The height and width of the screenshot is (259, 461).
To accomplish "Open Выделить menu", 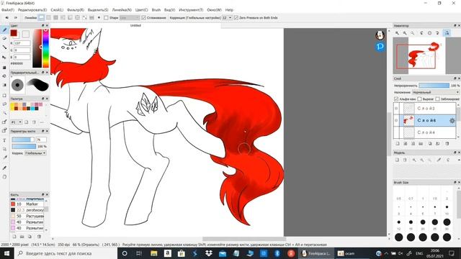I will tap(98, 9).
